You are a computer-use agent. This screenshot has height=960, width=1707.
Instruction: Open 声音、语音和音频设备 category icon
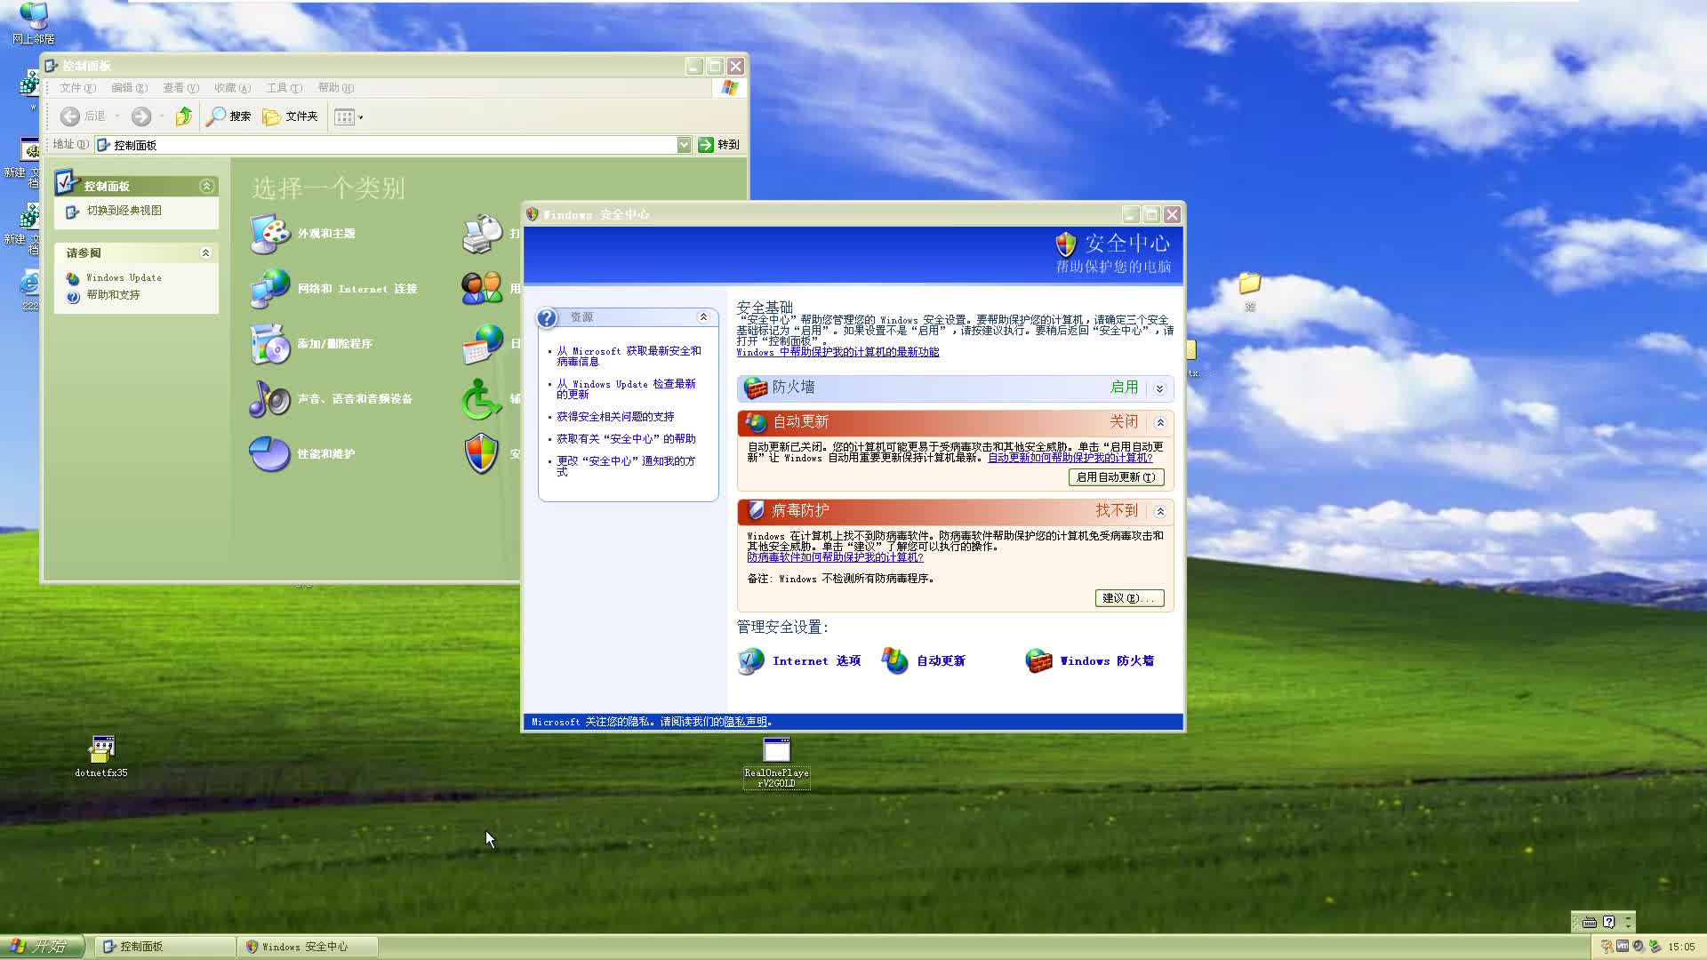270,399
